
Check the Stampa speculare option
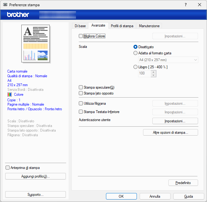[81, 87]
